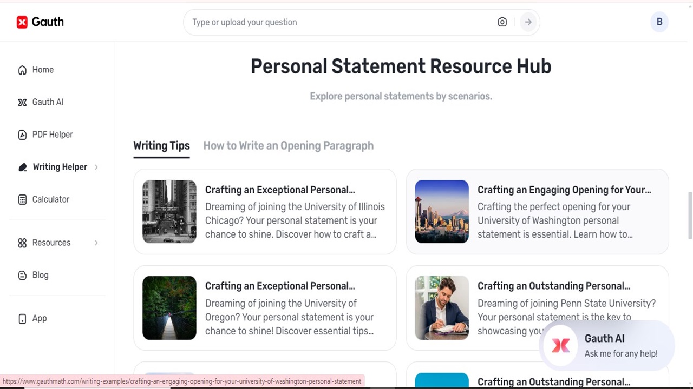Viewport: 693px width, 389px height.
Task: Open the Blog page
Action: coord(40,275)
